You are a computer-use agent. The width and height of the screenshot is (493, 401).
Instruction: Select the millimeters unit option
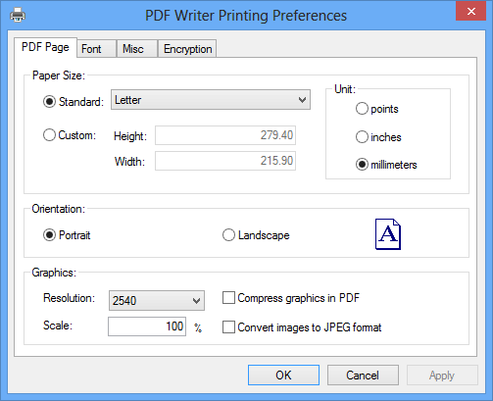(362, 165)
